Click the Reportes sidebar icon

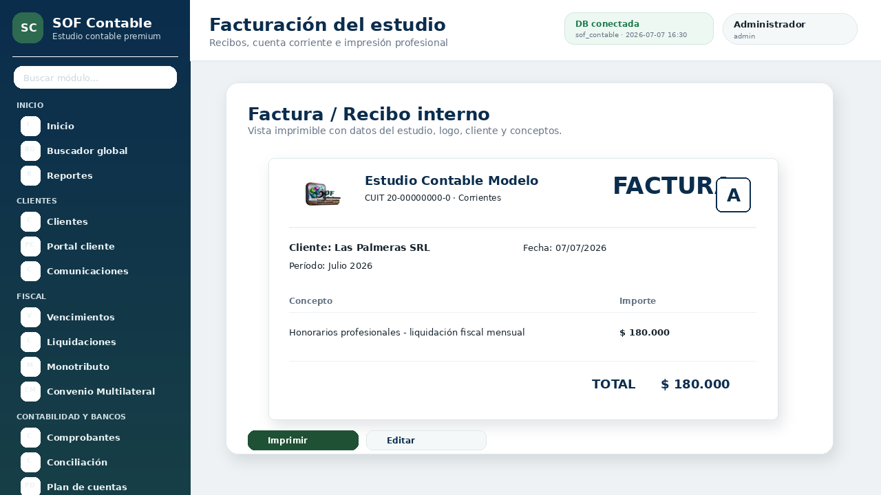[30, 176]
